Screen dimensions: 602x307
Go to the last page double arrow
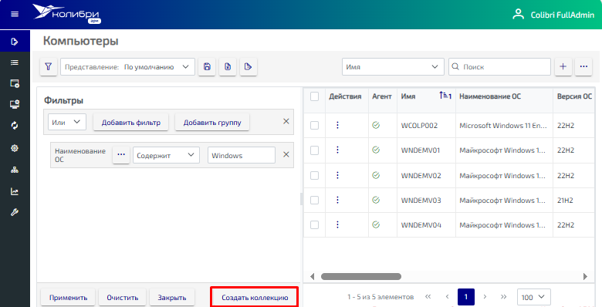(503, 297)
